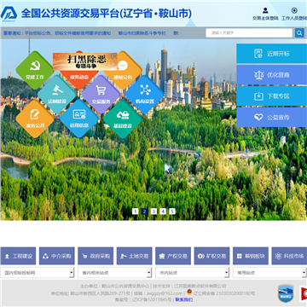This screenshot has height=307, width=307.
Task: Open the 机构设置 network tile
Action: [145, 95]
